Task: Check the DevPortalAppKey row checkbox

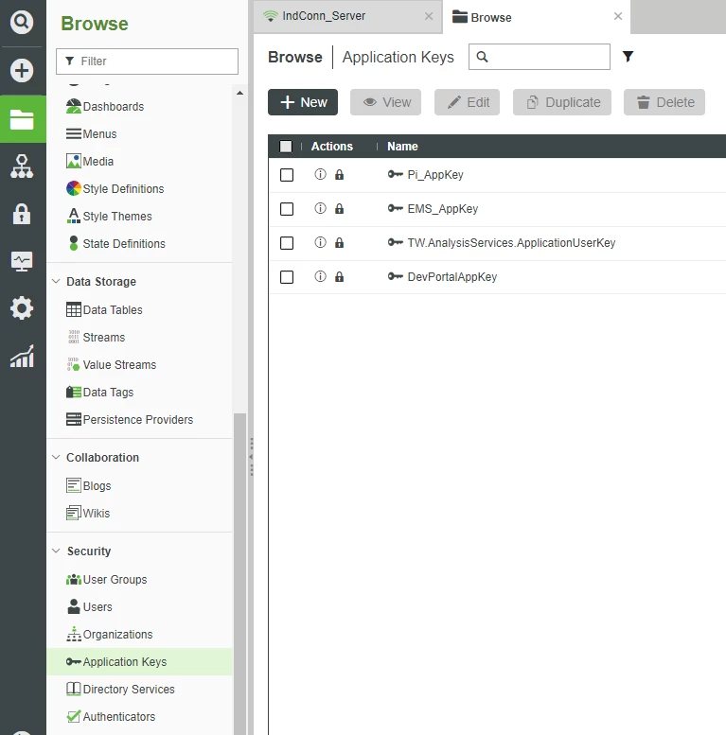Action: tap(287, 277)
